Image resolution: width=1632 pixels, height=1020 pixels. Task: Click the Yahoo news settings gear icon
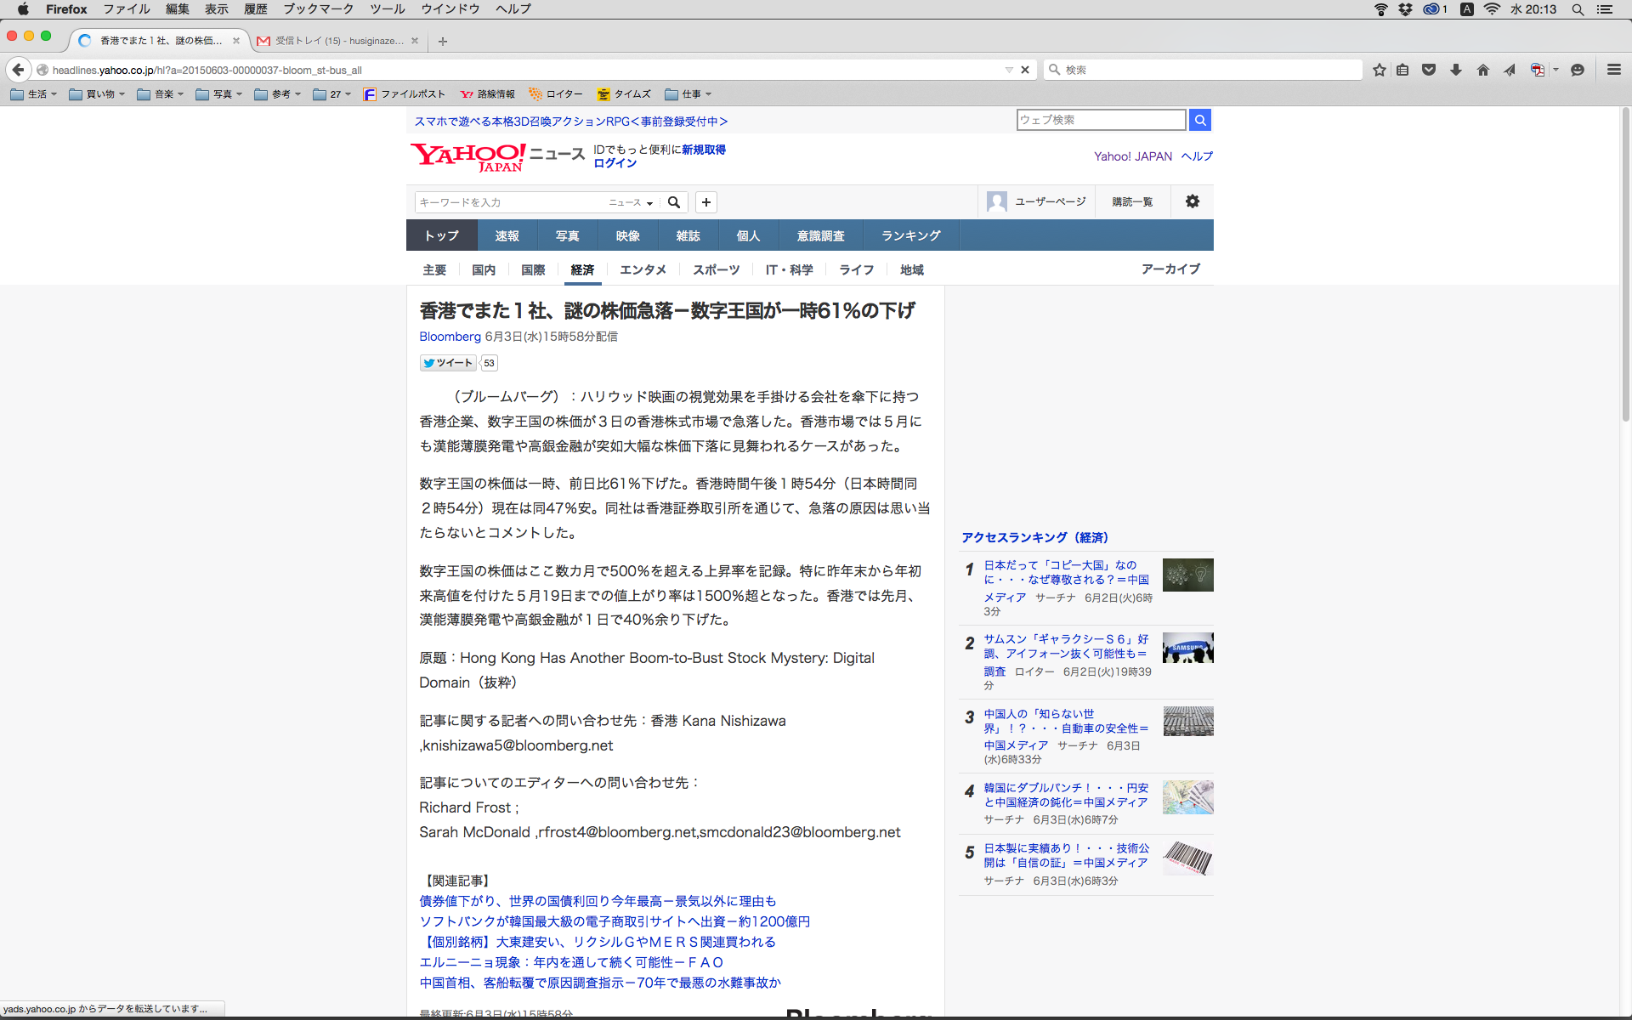click(1192, 201)
